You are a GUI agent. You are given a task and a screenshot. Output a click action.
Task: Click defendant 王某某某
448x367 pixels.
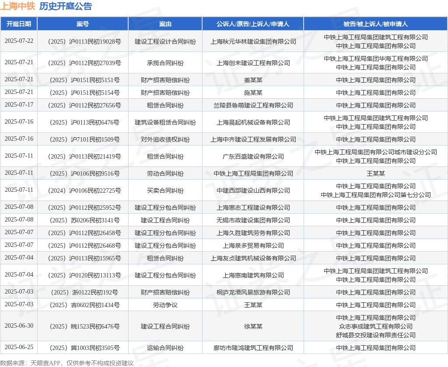[376, 173]
